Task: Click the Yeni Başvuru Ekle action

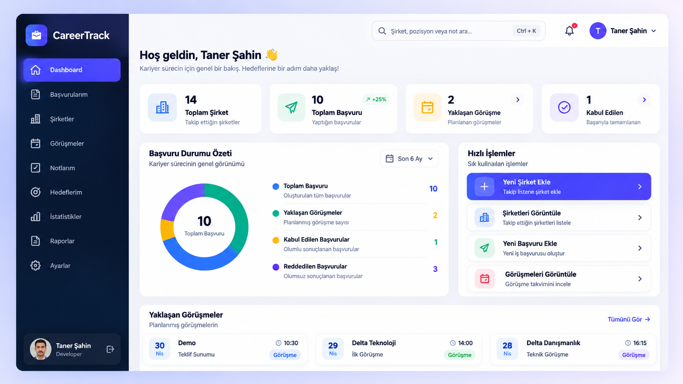Action: tap(559, 248)
